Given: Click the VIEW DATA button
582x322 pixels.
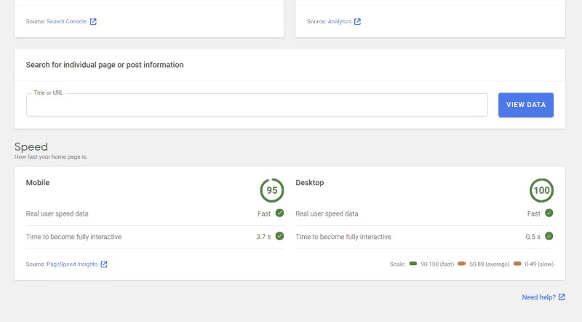Looking at the screenshot, I should 525,105.
